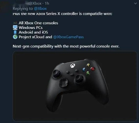139x123 pixels.
Task: Click the right thumbstick on the controller
Action: point(79,79)
